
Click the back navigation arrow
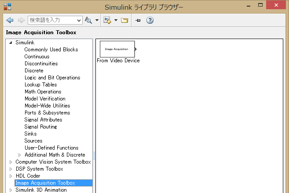coord(10,20)
